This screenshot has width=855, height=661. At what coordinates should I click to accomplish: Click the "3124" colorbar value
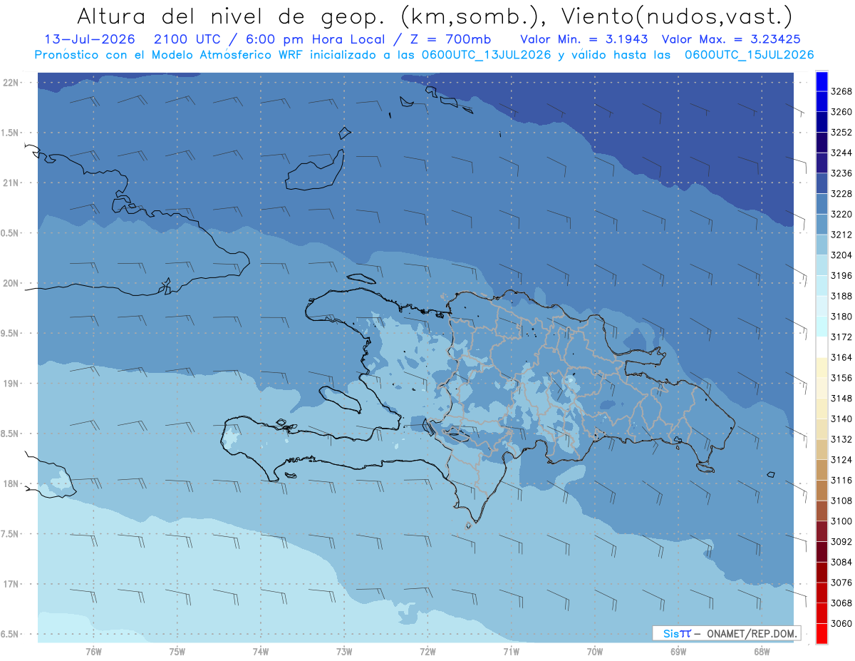841,460
